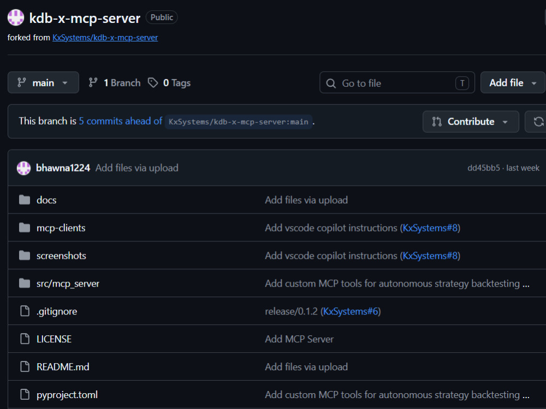
Task: Open the docs folder
Action: [46, 200]
